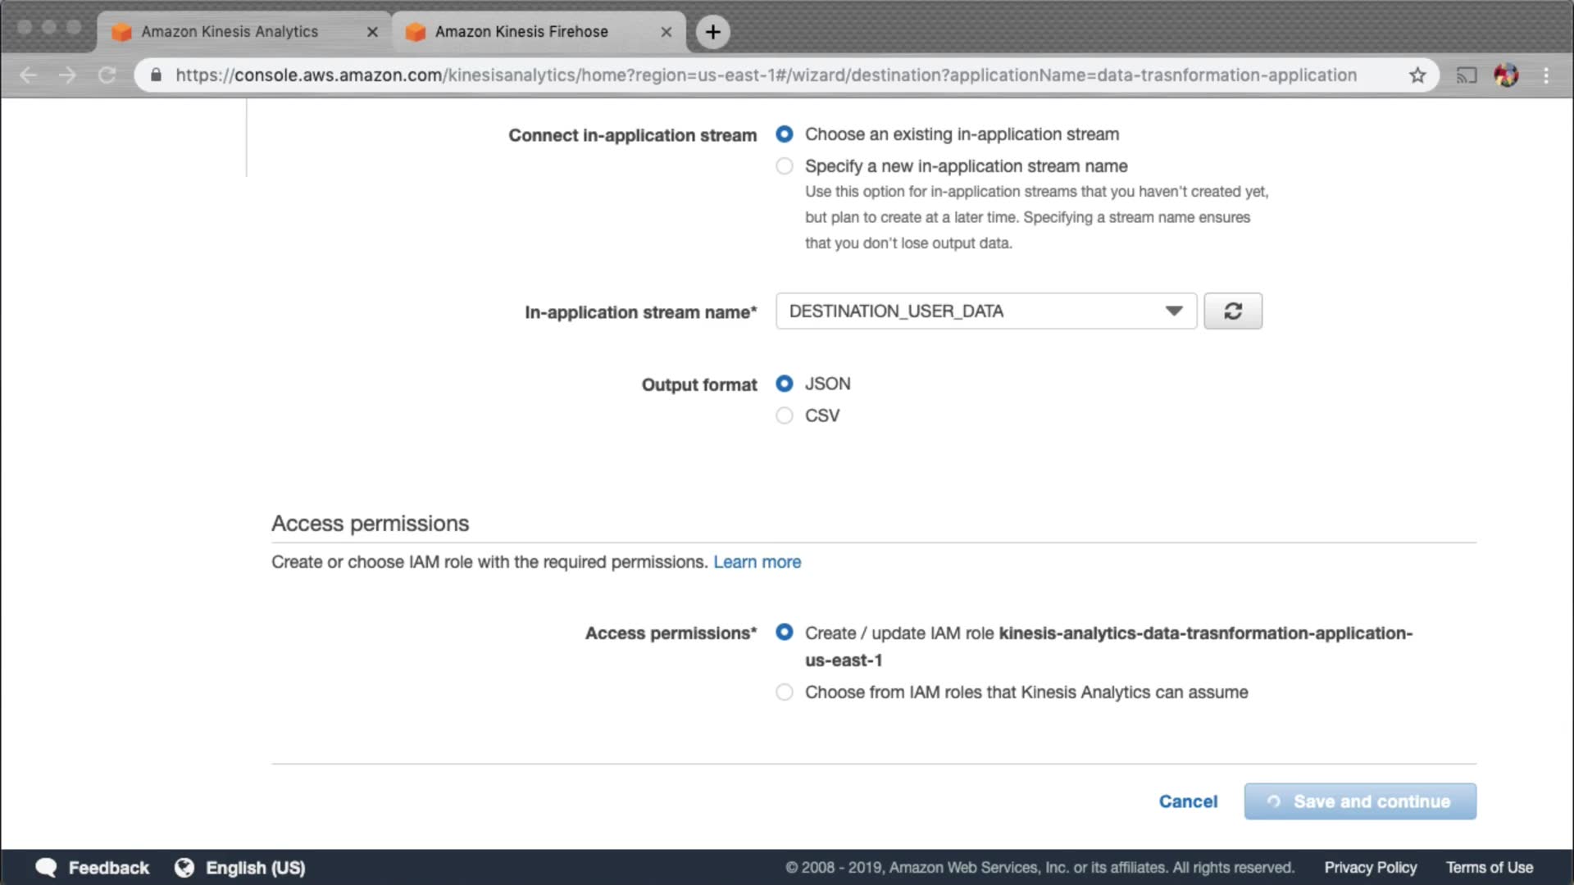Click the Cancel link
1574x885 pixels.
coord(1188,801)
